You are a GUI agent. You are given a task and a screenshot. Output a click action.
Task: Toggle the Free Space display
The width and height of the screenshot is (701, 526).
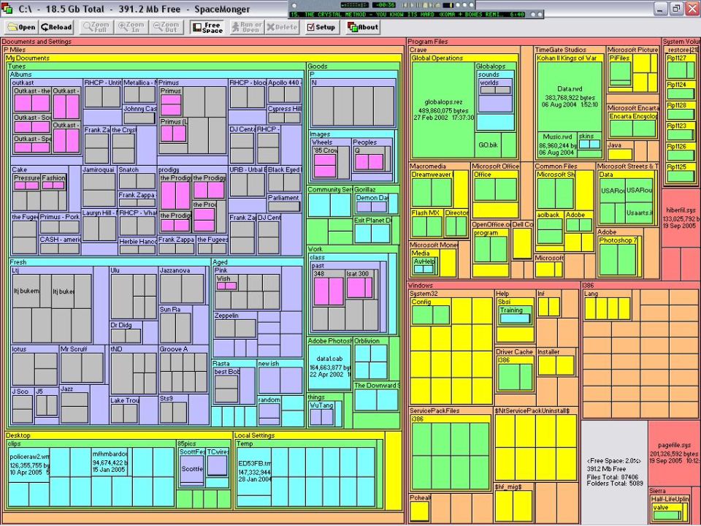click(207, 27)
